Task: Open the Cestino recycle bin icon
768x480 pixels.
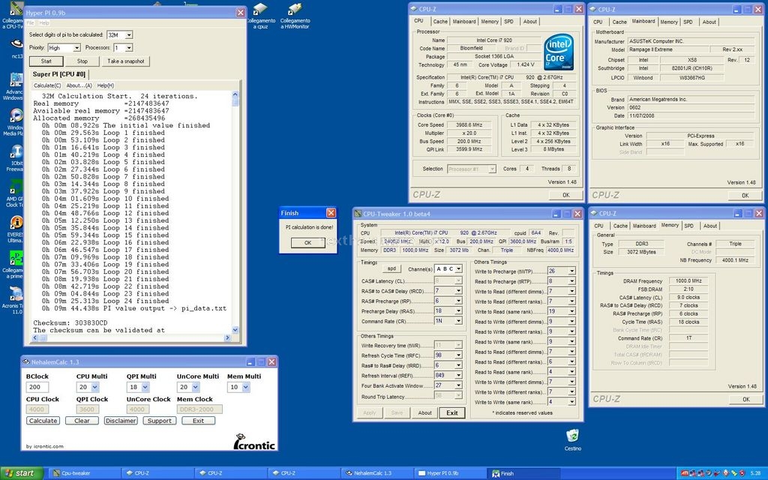Action: [572, 439]
